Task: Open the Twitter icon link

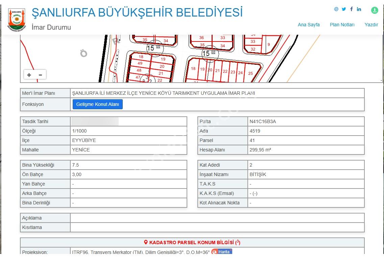Action: tap(344, 9)
